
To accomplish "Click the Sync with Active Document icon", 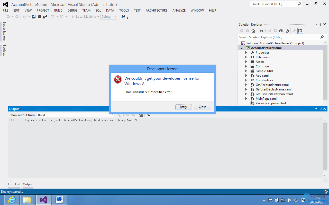I will click(x=270, y=31).
